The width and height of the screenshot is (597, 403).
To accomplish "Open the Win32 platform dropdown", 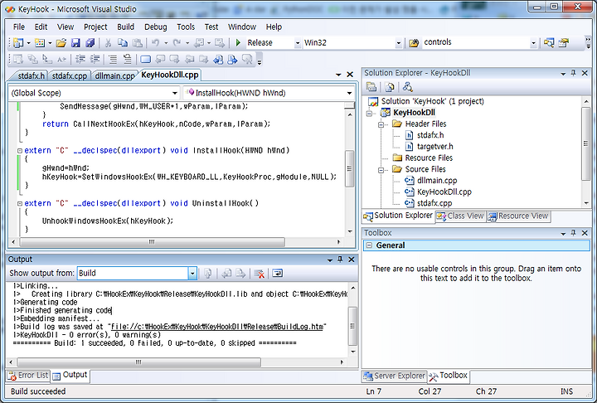I will pos(398,43).
